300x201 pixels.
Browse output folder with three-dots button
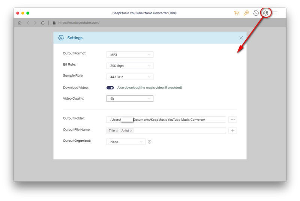[x=232, y=120]
